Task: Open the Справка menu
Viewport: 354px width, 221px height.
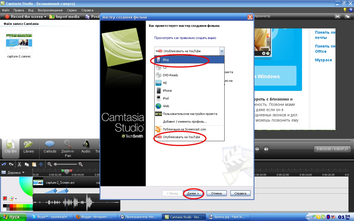Action: [87, 10]
